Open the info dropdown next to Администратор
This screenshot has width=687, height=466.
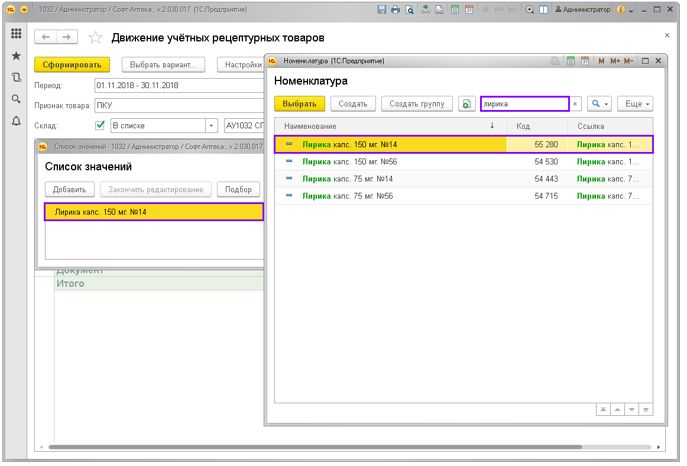[624, 9]
